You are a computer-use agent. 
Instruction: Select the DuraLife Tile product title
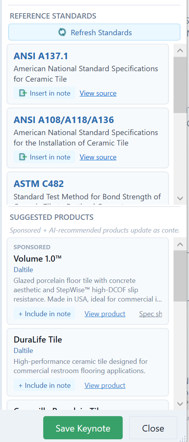point(38,339)
